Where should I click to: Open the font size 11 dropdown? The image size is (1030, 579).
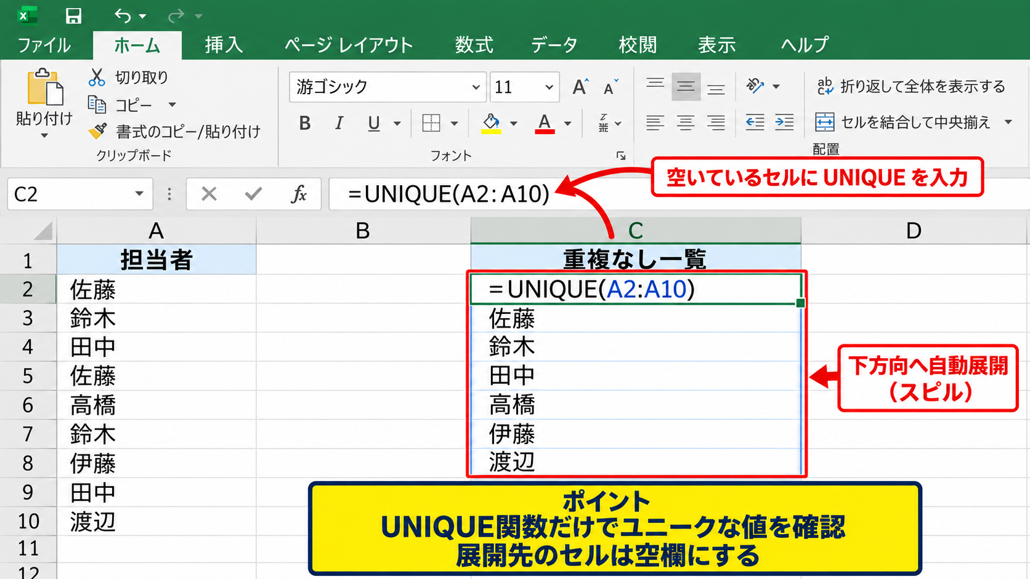click(549, 87)
